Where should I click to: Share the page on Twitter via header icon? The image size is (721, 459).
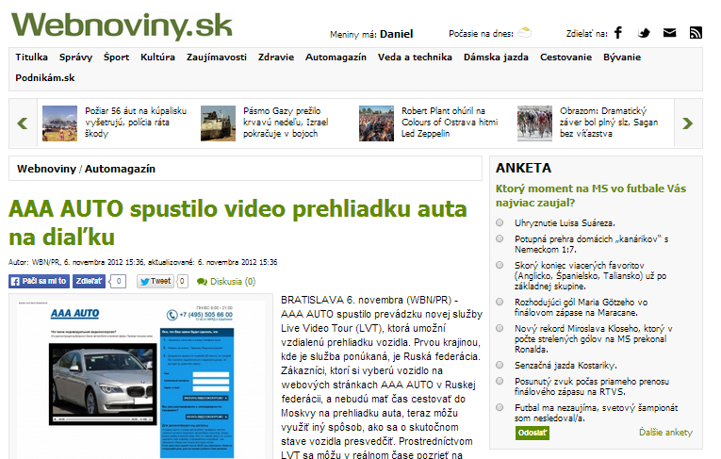(x=644, y=33)
